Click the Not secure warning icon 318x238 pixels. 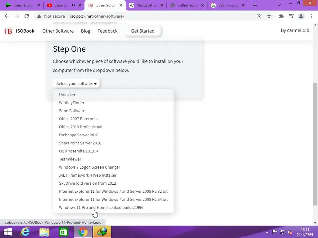click(39, 16)
